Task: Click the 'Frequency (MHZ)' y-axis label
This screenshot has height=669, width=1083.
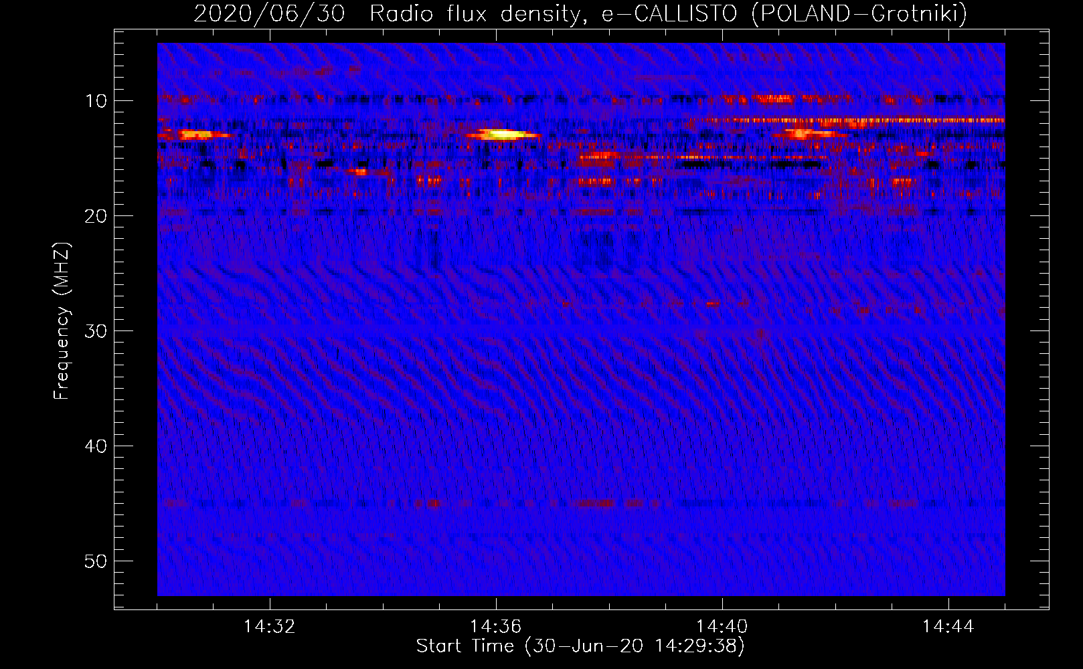Action: coord(61,321)
